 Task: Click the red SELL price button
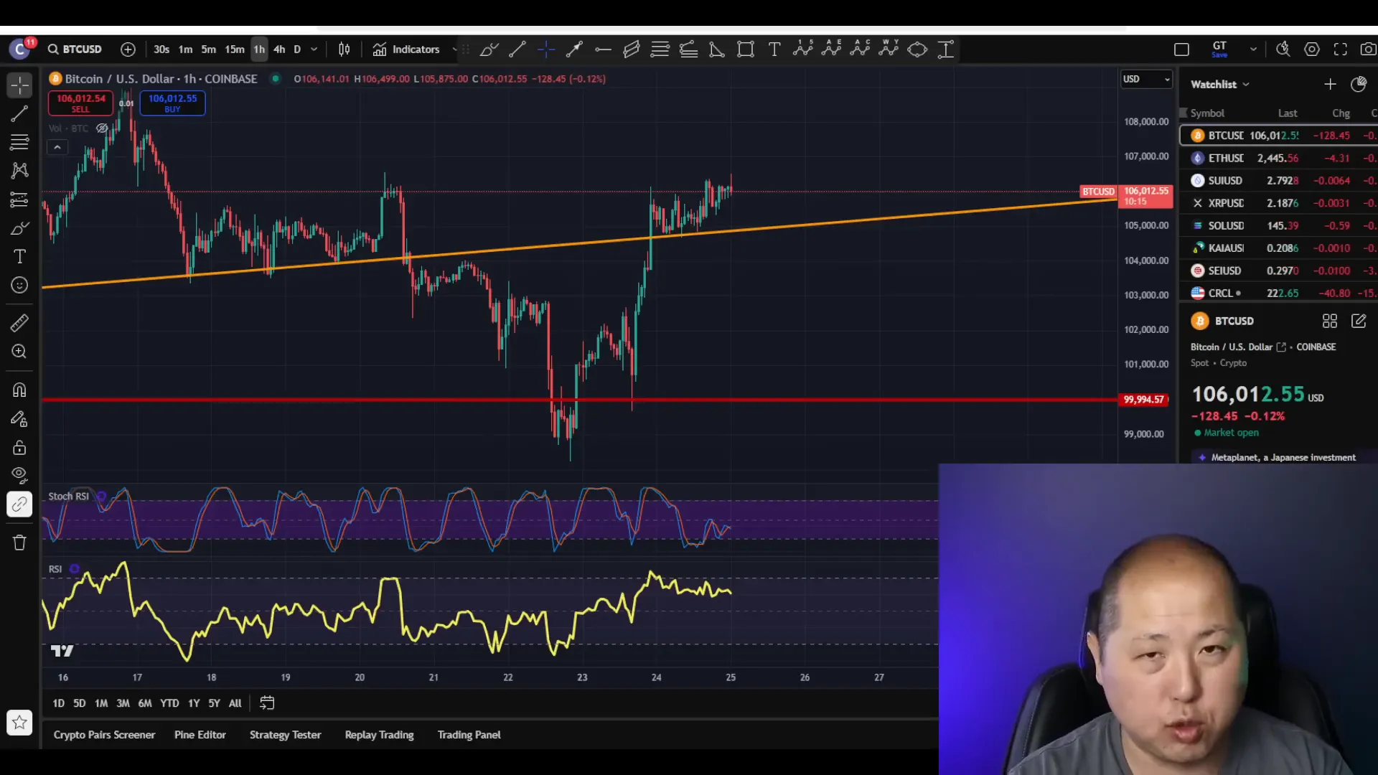[x=80, y=103]
